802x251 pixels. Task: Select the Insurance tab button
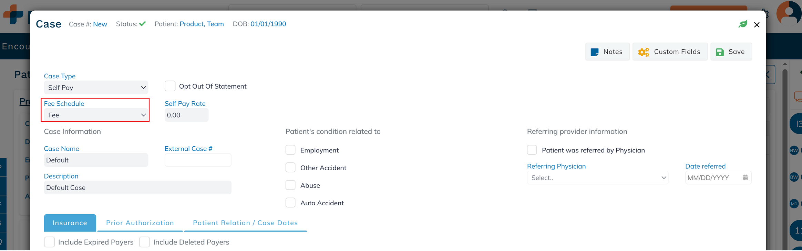point(70,223)
